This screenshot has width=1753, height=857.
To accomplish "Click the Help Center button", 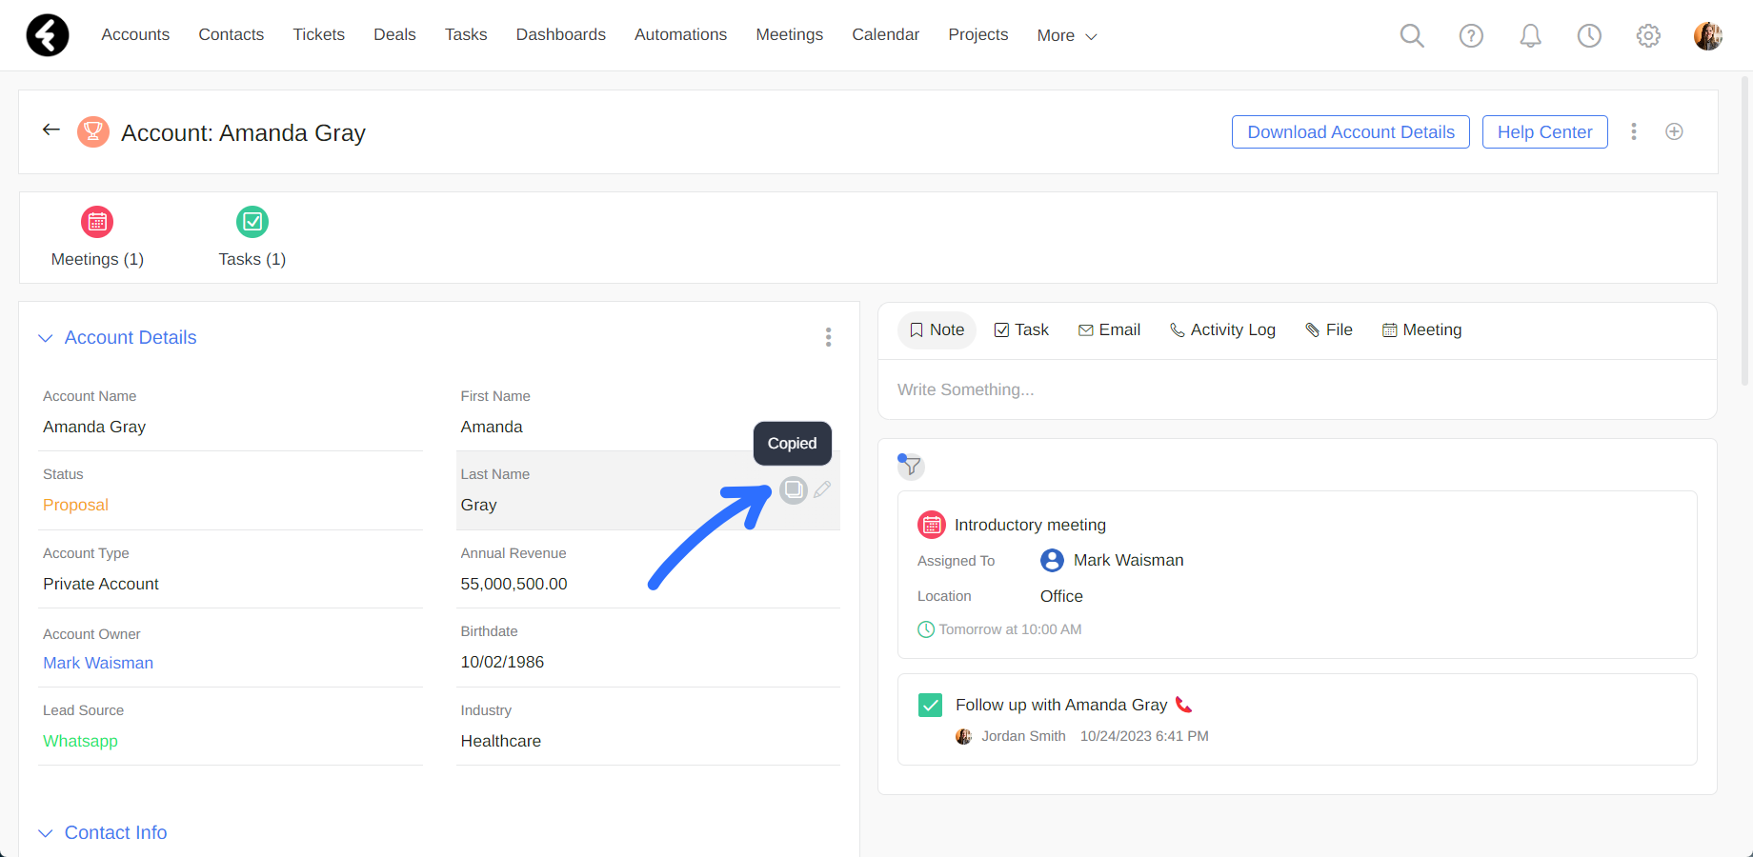I will [1544, 131].
